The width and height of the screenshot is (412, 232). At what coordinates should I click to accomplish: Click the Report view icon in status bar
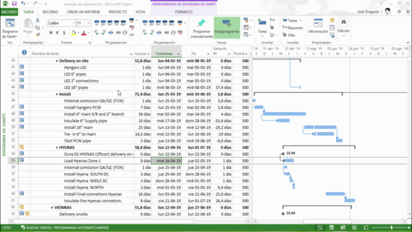click(366, 227)
